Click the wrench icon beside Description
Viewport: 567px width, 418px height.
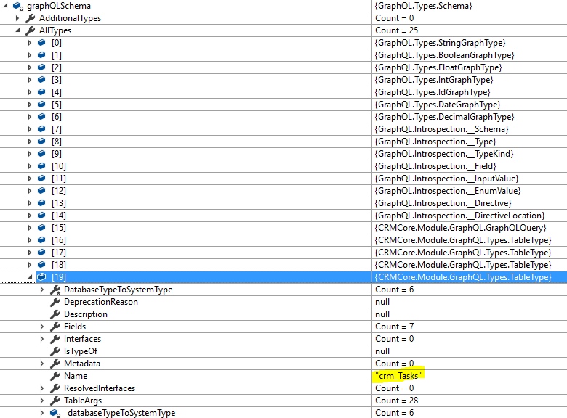[x=55, y=314]
